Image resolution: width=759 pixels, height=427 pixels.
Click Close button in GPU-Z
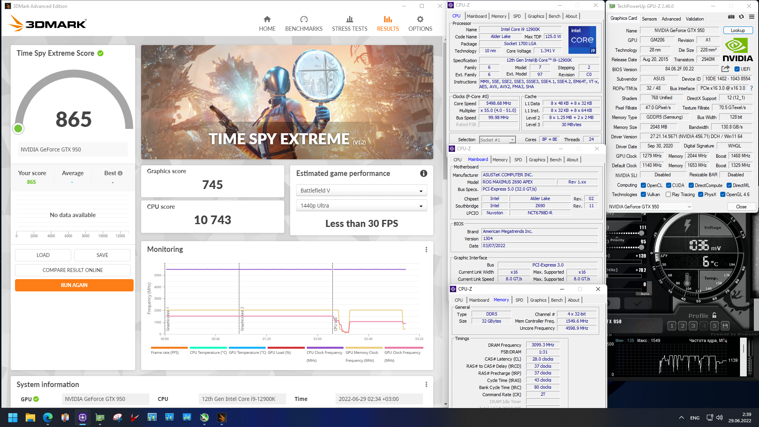point(741,206)
